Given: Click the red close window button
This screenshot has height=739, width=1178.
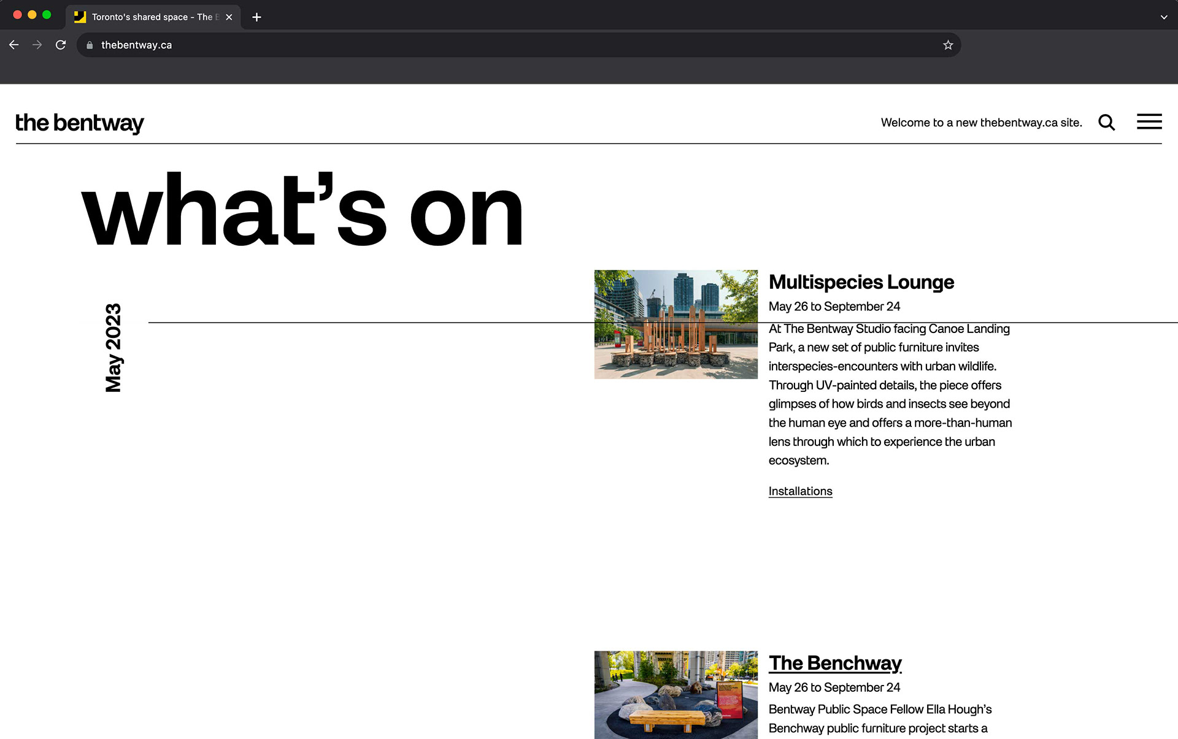Looking at the screenshot, I should 17,15.
